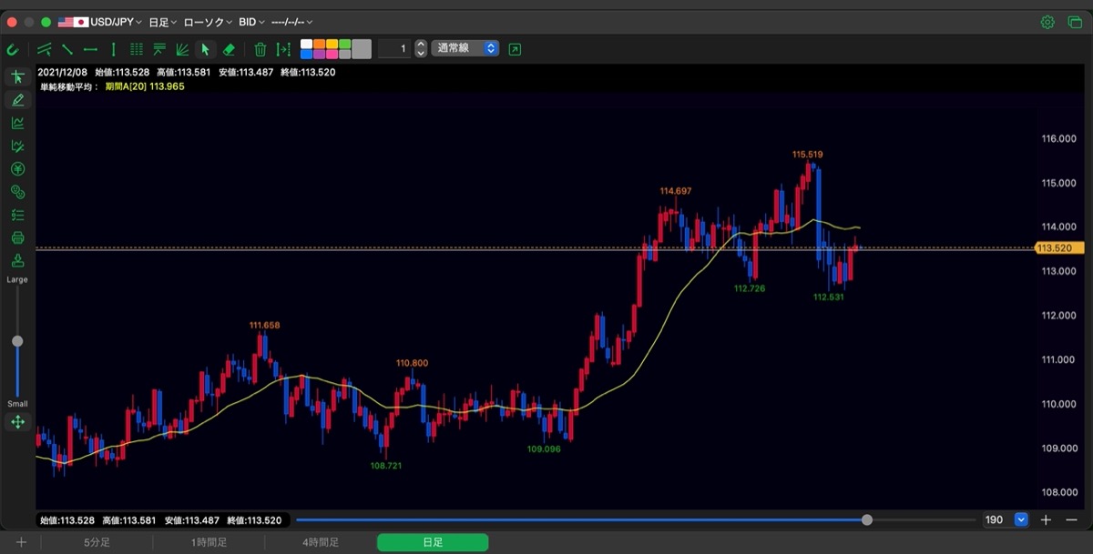Click the line width stepper arrows

tap(421, 48)
